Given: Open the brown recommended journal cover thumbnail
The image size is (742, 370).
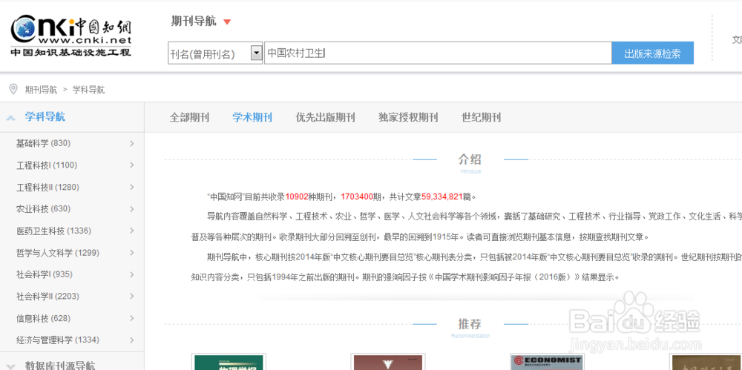Looking at the screenshot, I should click(x=387, y=362).
